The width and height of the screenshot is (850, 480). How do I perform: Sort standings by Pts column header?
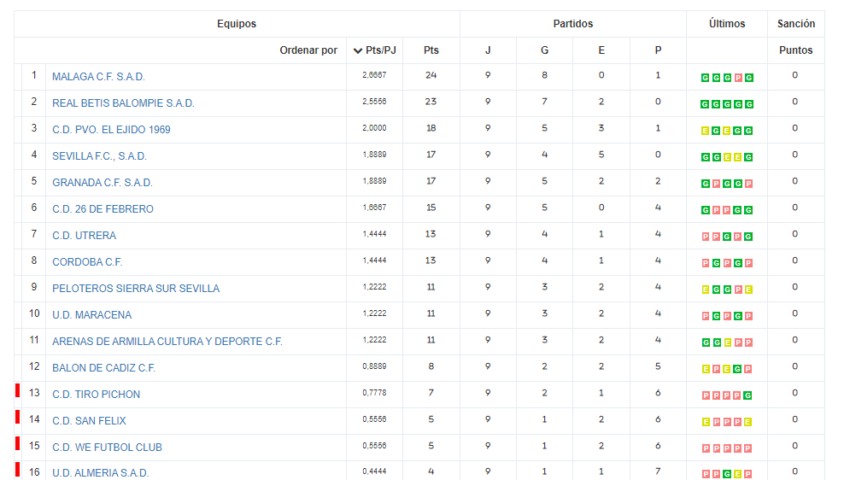coord(431,50)
